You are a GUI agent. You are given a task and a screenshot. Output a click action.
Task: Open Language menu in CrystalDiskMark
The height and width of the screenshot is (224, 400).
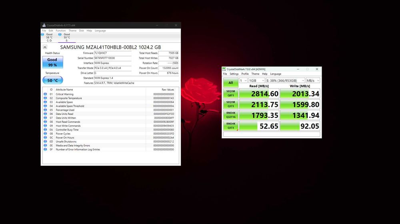(276, 74)
